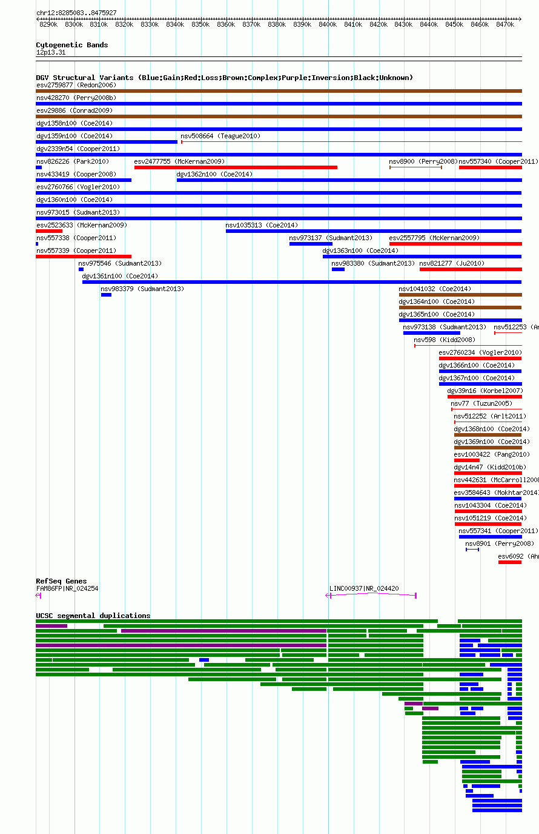Select the RefSeq Genes track title
539x834 pixels.
point(61,581)
